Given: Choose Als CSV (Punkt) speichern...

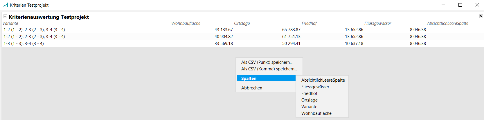Looking at the screenshot, I should point(267,62).
